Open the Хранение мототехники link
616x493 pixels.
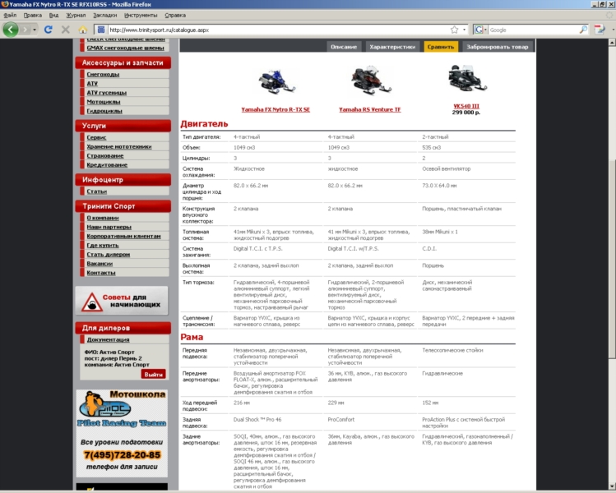click(x=119, y=146)
